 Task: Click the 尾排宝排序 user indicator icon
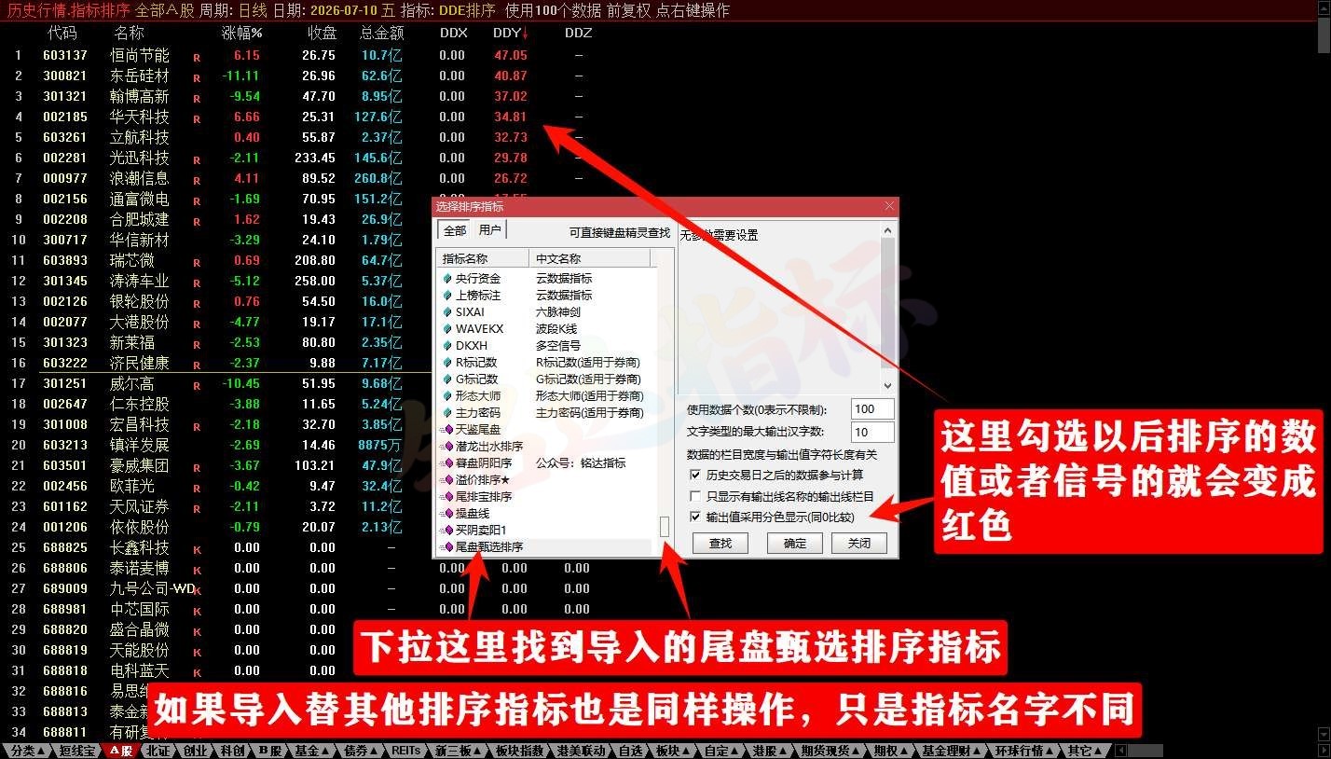447,497
